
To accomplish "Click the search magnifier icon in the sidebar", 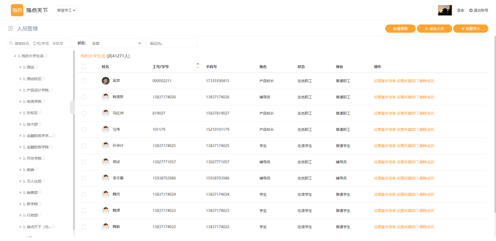I will pos(11,43).
